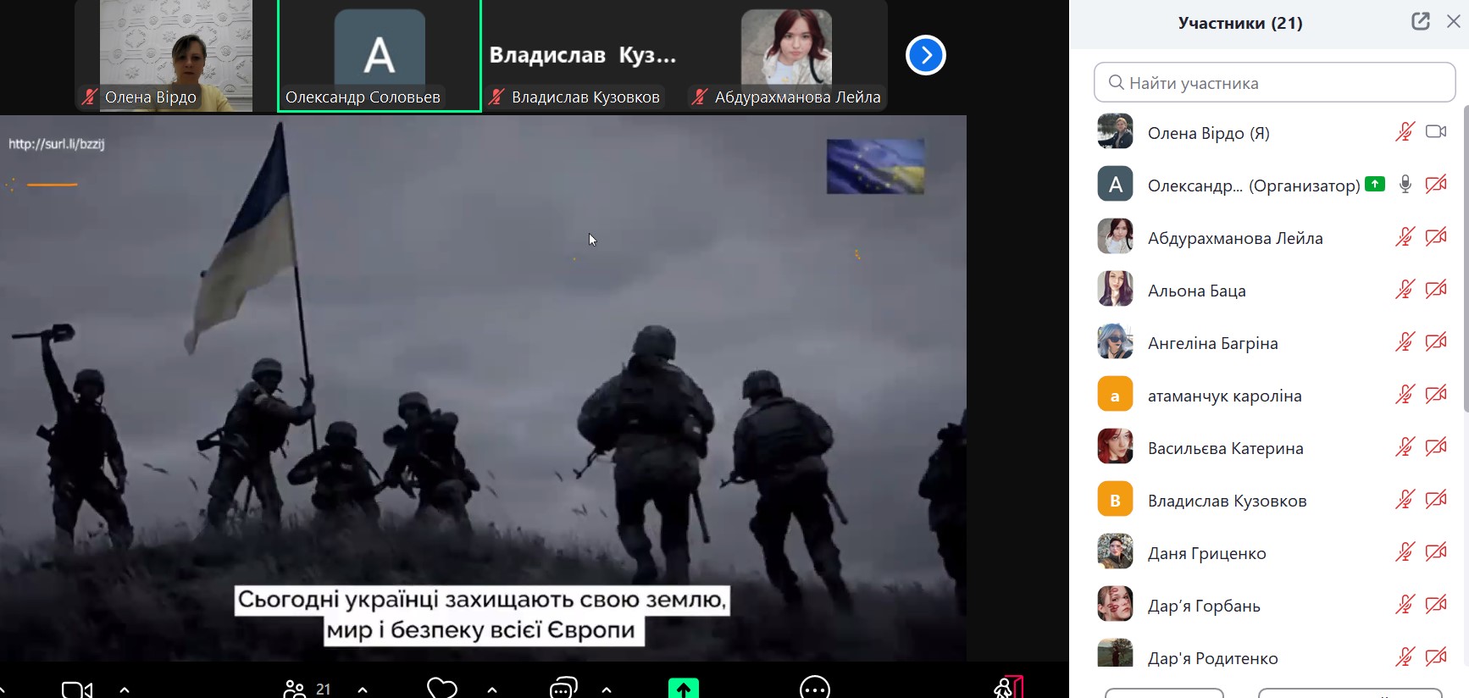Image resolution: width=1469 pixels, height=698 pixels.
Task: Click http://surl.li/bzzij link in video
Action: pyautogui.click(x=57, y=144)
